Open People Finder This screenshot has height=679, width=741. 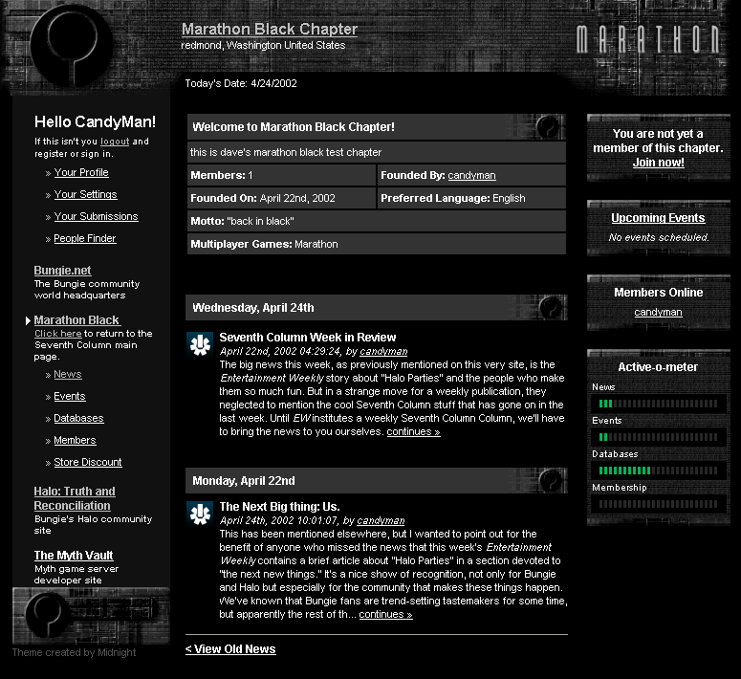coord(85,238)
